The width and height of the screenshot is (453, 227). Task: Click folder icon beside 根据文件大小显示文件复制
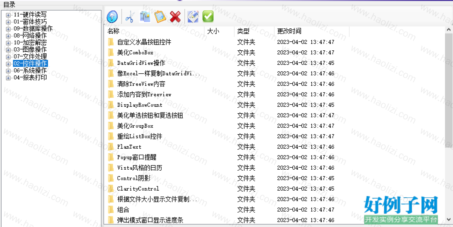coord(111,199)
